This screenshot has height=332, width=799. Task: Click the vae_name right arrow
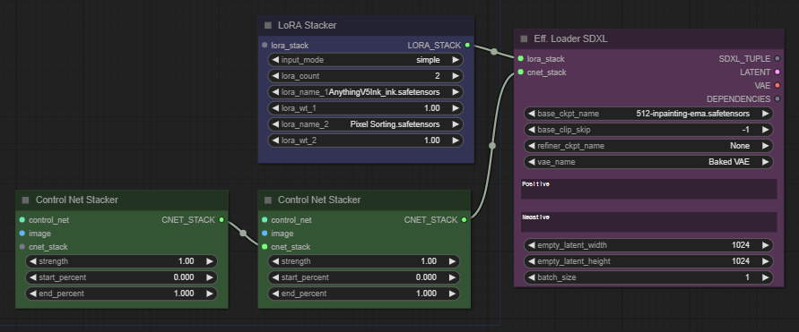pyautogui.click(x=765, y=162)
